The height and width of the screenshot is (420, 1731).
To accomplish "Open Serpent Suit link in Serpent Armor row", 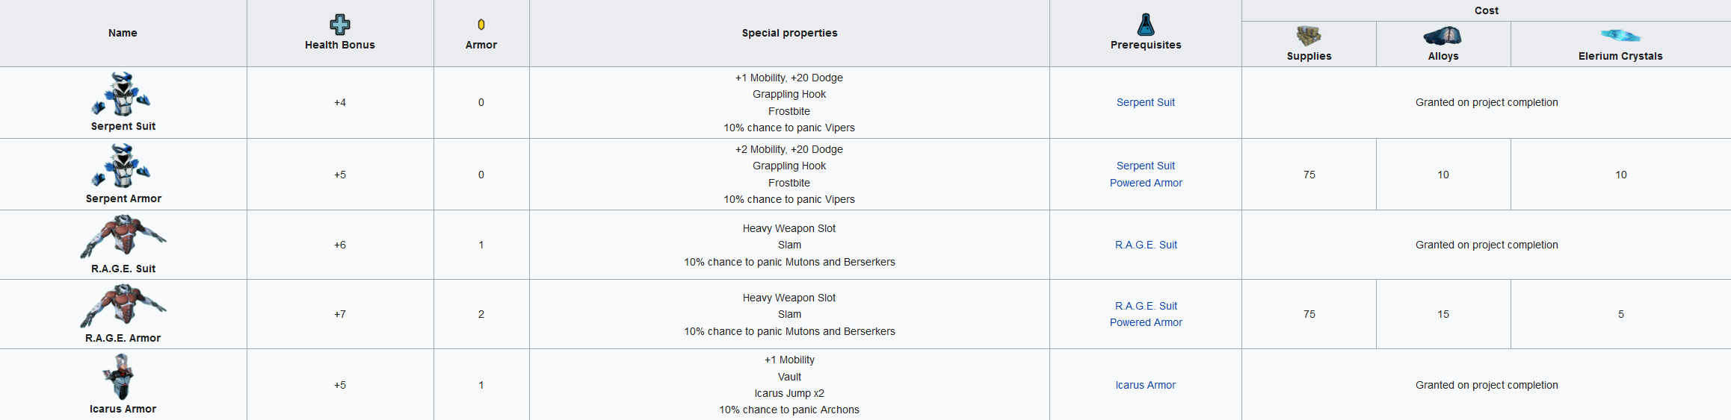I will 1146,166.
